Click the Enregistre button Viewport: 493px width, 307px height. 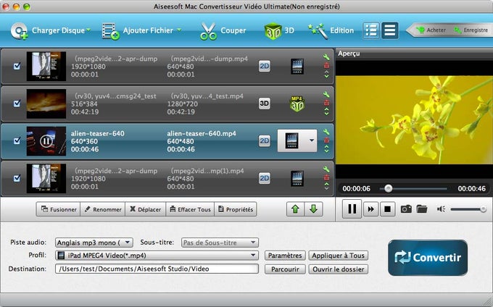471,30
